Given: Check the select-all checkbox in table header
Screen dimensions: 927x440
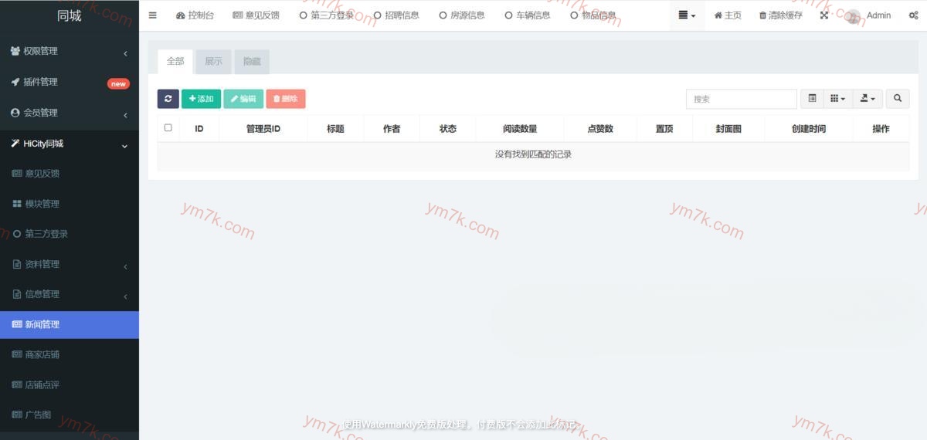Looking at the screenshot, I should 168,128.
